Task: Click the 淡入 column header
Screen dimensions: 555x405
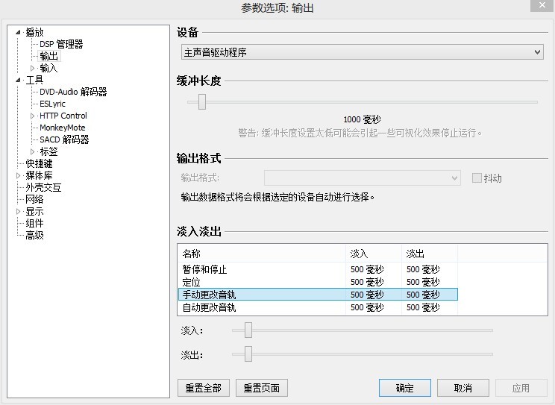Action: point(374,254)
